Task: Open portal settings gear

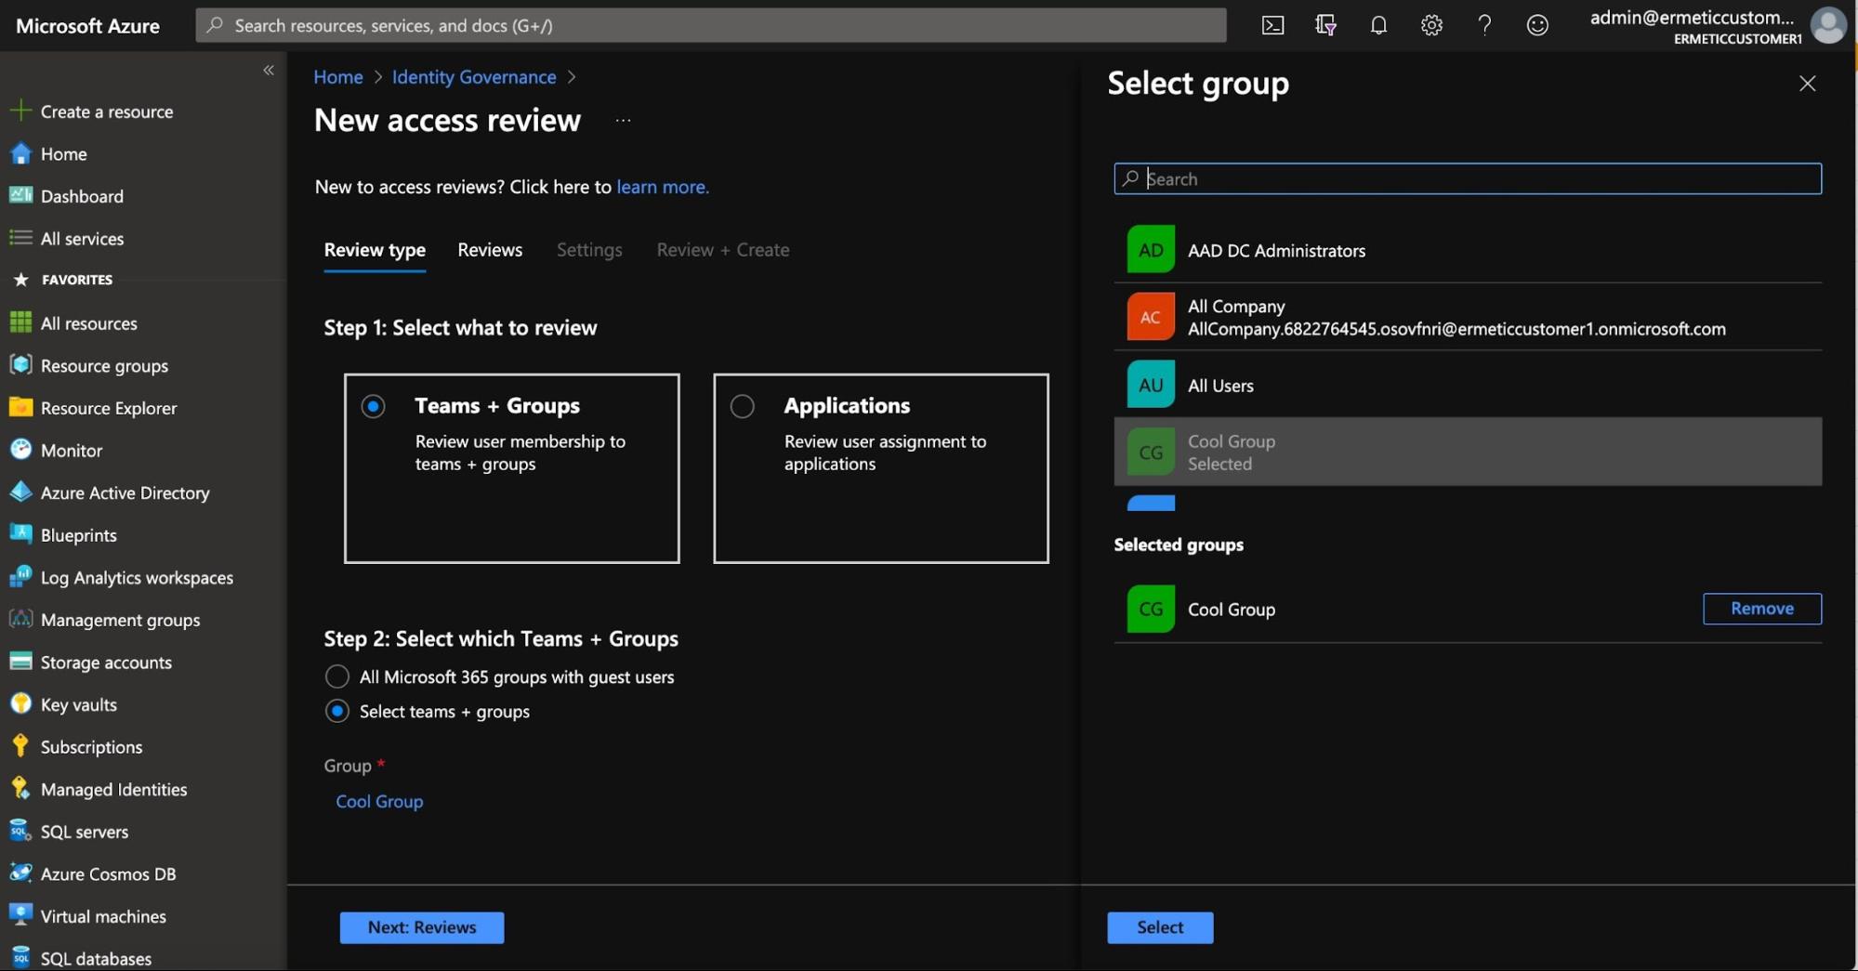Action: click(x=1431, y=25)
